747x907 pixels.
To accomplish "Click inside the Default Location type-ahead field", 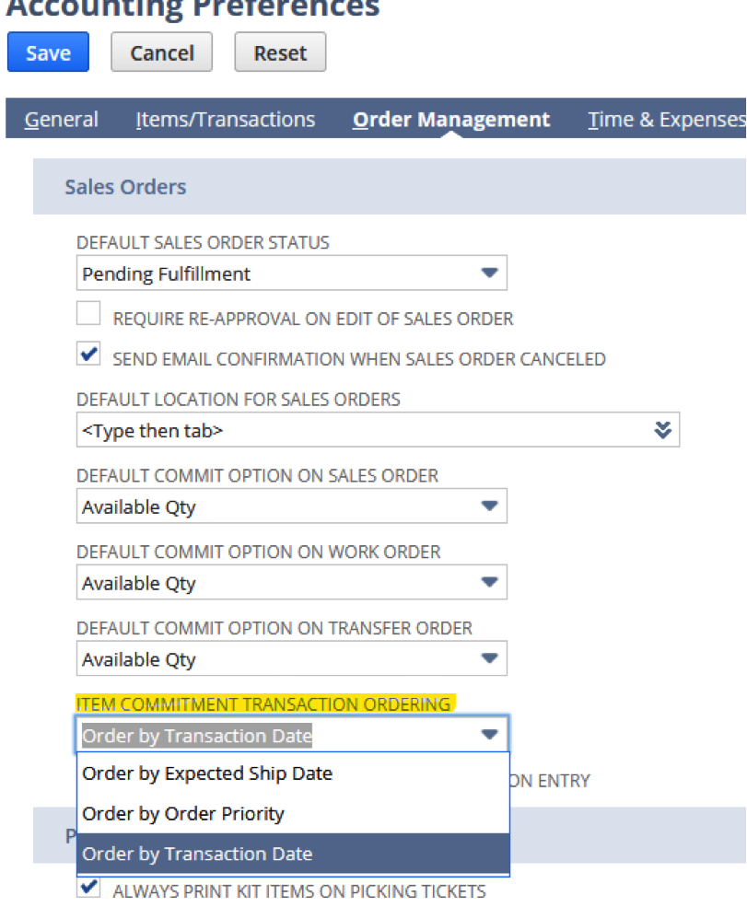I will [x=276, y=429].
